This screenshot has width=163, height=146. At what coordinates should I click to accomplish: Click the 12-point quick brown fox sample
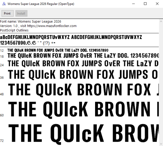58,50
